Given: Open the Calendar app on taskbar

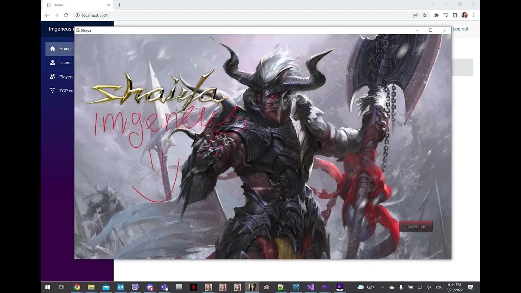Looking at the screenshot, I should pyautogui.click(x=120, y=287).
